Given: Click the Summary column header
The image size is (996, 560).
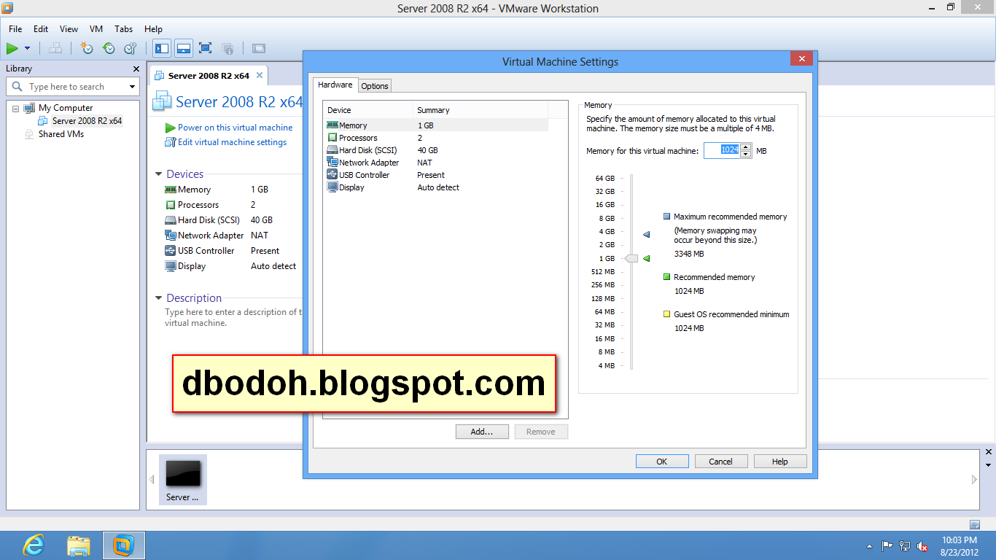Looking at the screenshot, I should pos(481,110).
